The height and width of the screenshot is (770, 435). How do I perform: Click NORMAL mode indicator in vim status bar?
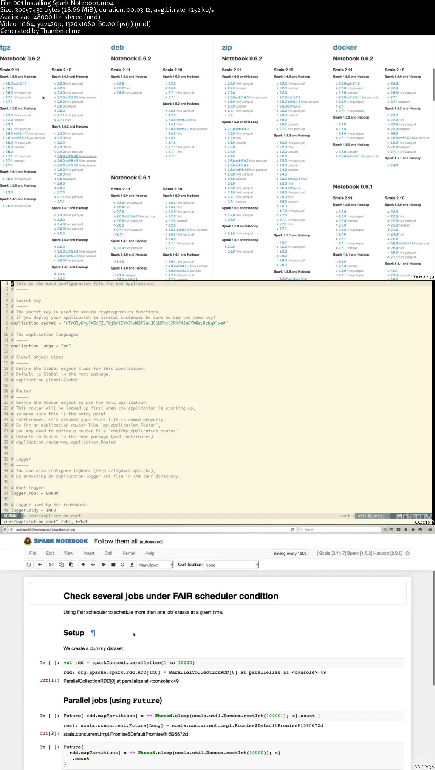pos(11,516)
